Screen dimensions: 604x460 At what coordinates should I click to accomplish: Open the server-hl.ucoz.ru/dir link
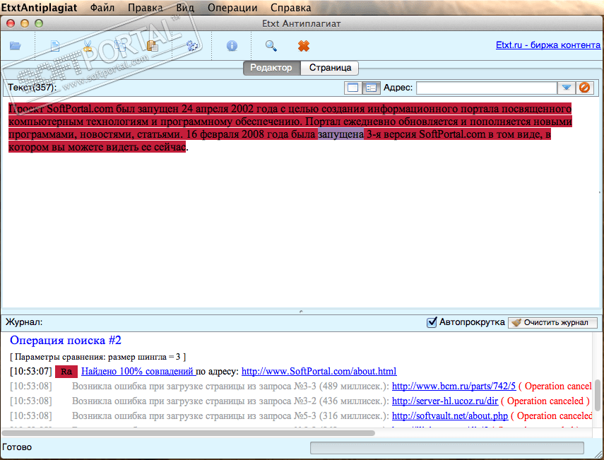coord(445,401)
